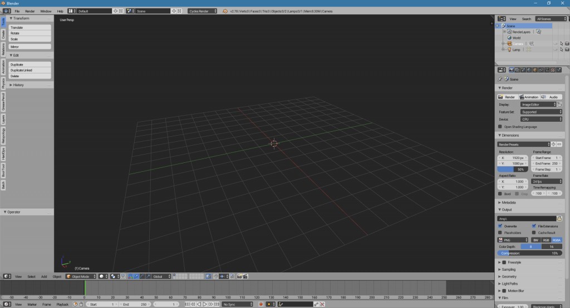570x308 pixels.
Task: Open the Display Image Editor dropdown
Action: (538, 105)
